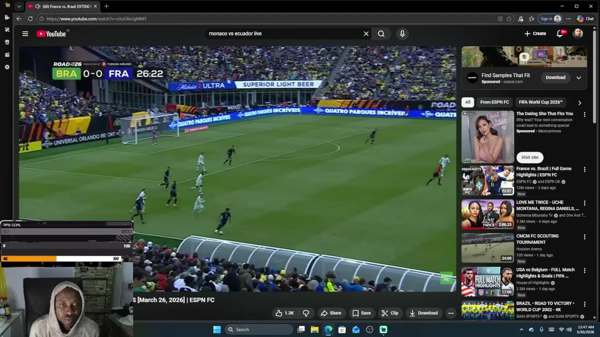600x337 pixels.
Task: Open OBS Studio from the taskbar
Action: [x=369, y=330]
